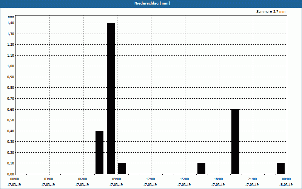Click the 1,10 y-axis value

[x=11, y=55]
